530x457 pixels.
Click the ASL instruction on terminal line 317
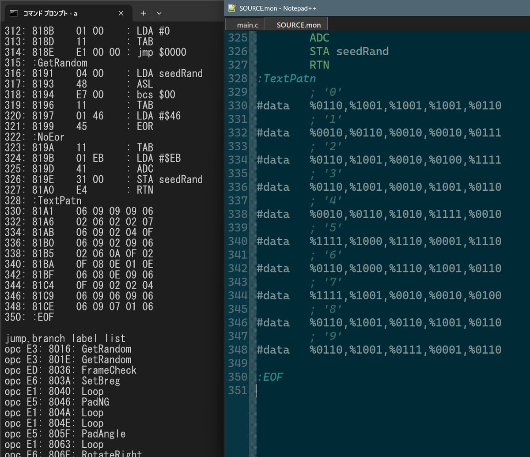click(145, 84)
